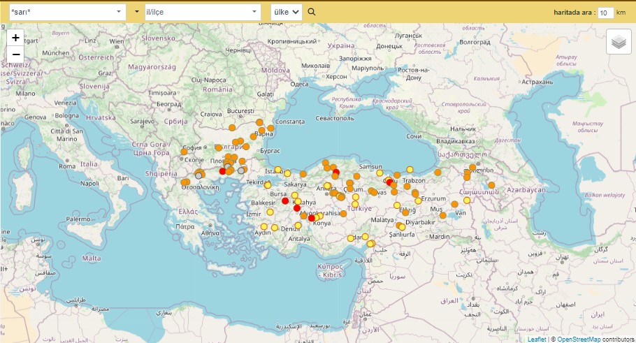The width and height of the screenshot is (636, 343).
Task: Click the orange marker in Azerbaijan
Action: (491, 185)
